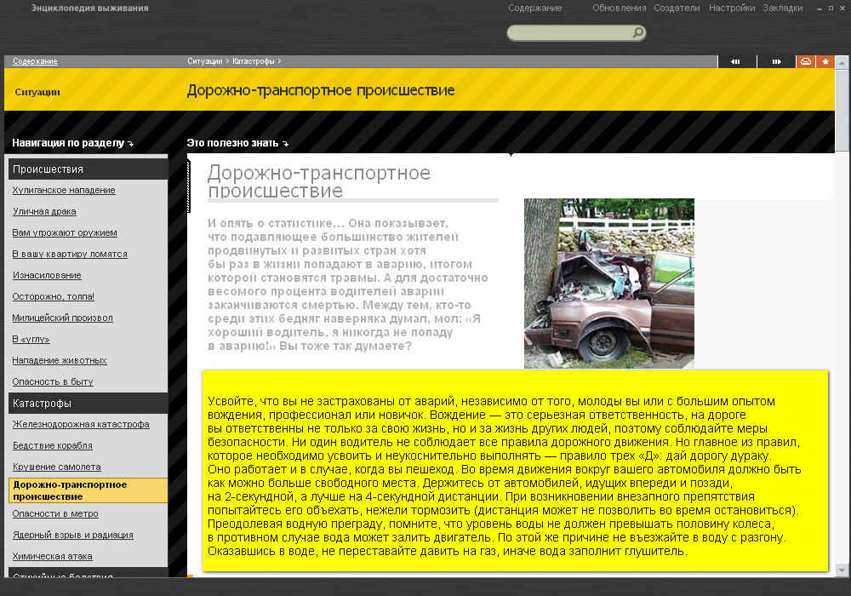
Task: Click the magnifier search icon
Action: (637, 33)
